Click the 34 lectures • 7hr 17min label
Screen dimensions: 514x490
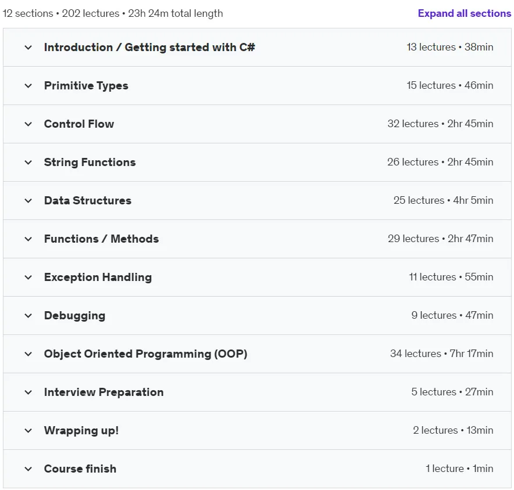(x=441, y=354)
